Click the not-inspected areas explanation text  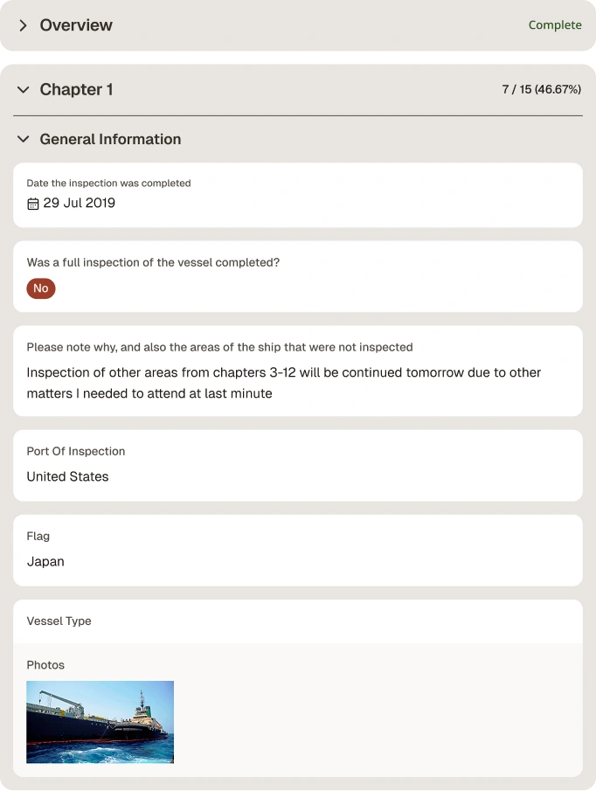pos(283,383)
